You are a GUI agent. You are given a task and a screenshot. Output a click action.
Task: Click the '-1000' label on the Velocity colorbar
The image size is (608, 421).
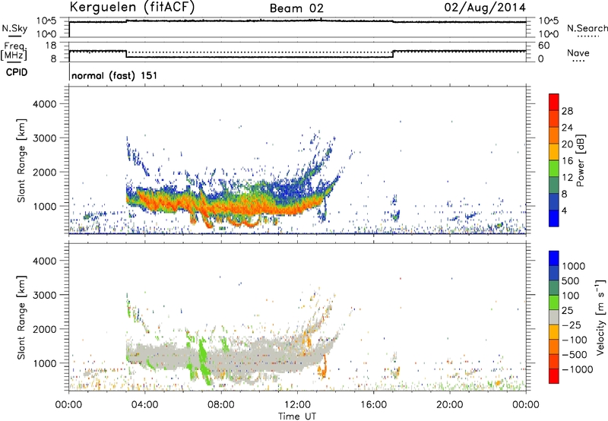(577, 369)
